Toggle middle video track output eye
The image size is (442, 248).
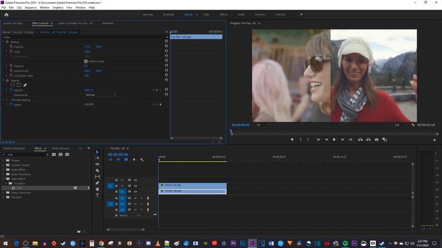click(135, 185)
